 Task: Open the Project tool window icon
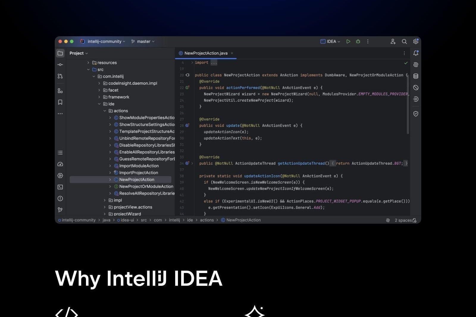(60, 53)
